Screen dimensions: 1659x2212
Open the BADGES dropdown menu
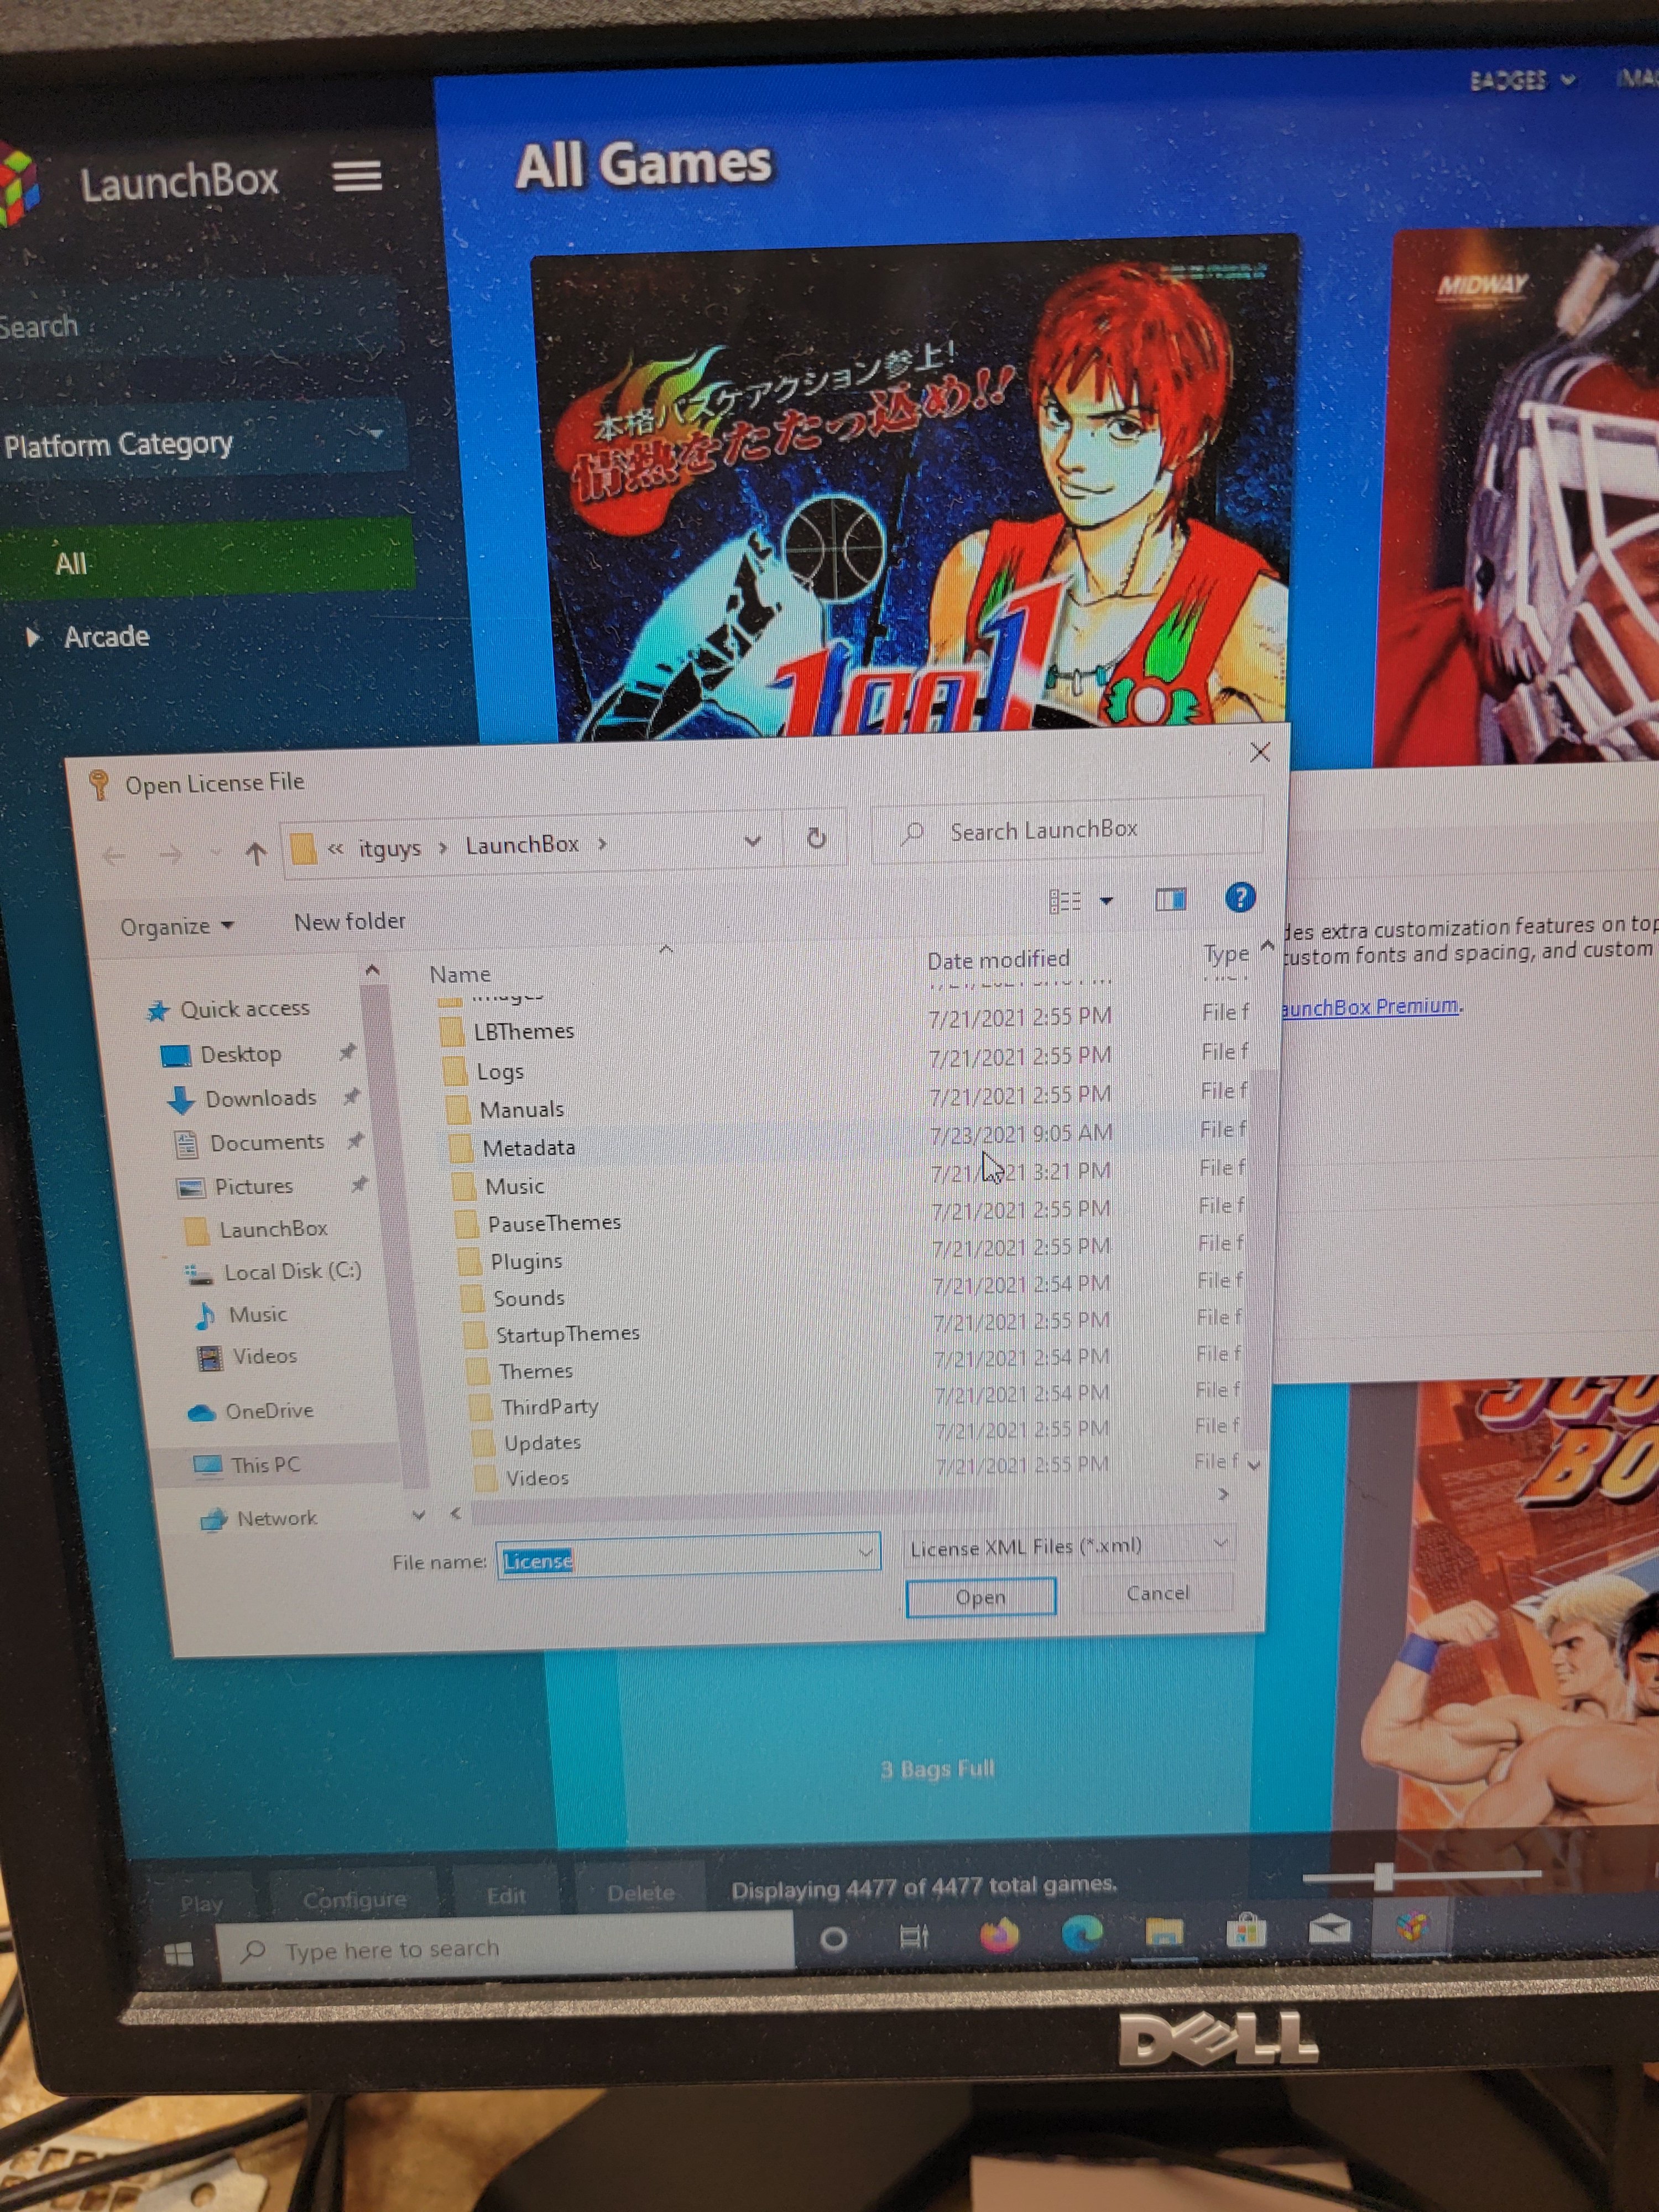(1523, 80)
